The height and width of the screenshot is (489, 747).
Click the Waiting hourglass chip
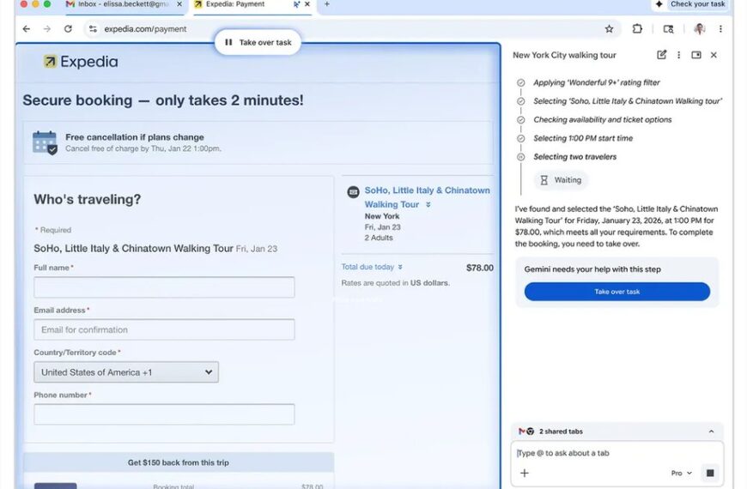click(561, 180)
